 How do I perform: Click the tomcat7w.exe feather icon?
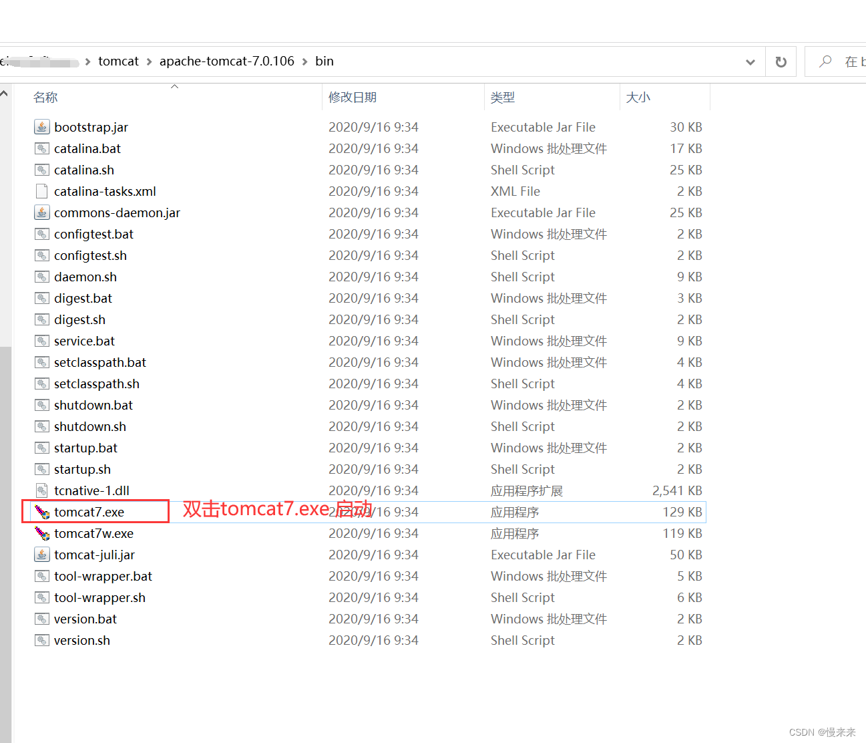(x=42, y=533)
